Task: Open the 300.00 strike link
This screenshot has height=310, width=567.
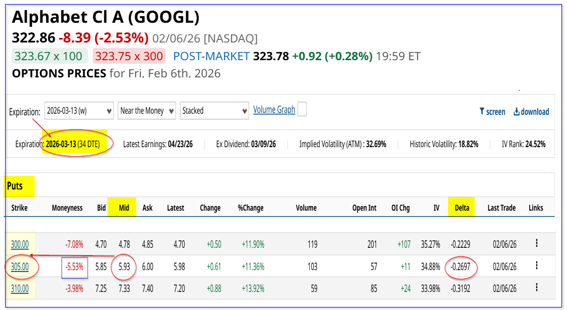Action: 20,245
